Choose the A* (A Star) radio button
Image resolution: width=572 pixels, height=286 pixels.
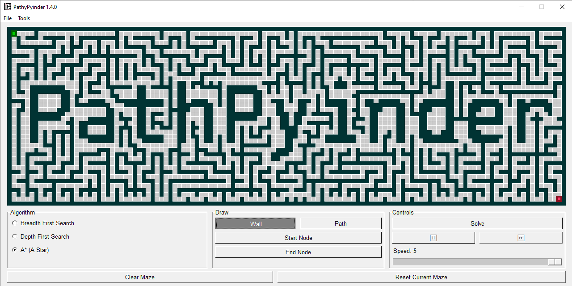tap(15, 250)
